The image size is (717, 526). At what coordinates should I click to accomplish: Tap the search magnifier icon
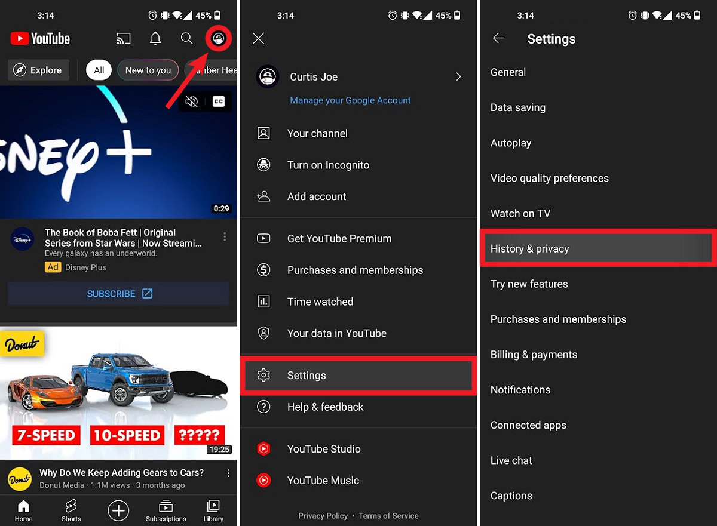pos(187,39)
